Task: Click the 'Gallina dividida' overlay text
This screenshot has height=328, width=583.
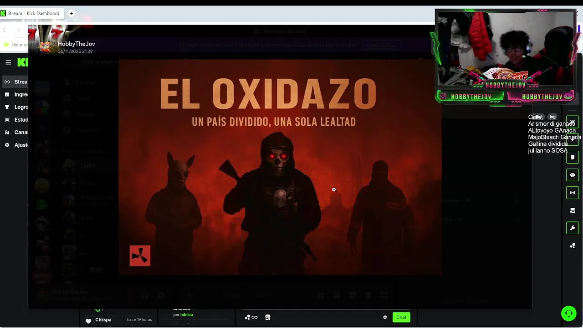Action: click(x=548, y=144)
